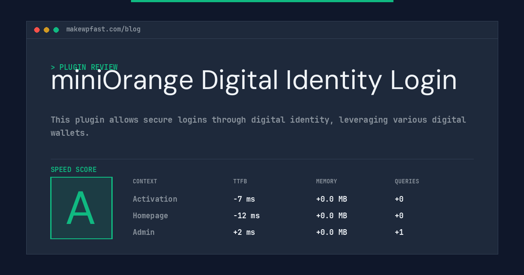Click the green window dot

pos(56,30)
